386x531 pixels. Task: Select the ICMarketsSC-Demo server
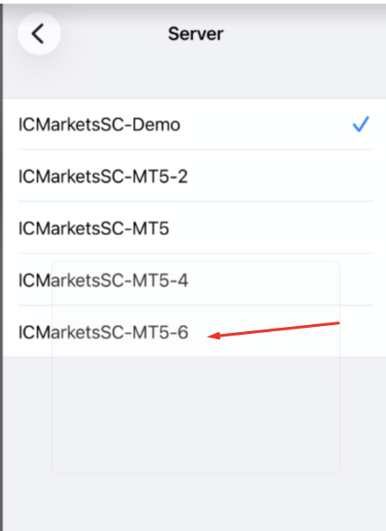coord(99,125)
